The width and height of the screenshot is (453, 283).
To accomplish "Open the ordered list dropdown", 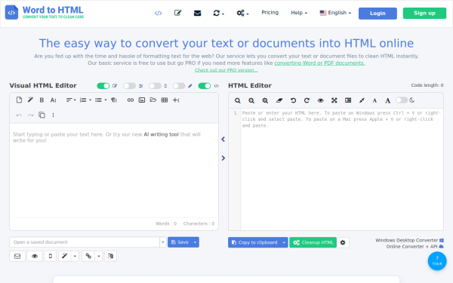I will (x=85, y=100).
